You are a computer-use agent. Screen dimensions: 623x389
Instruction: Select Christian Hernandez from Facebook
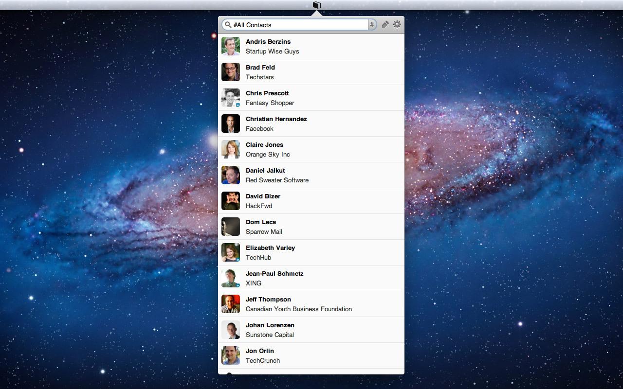311,124
